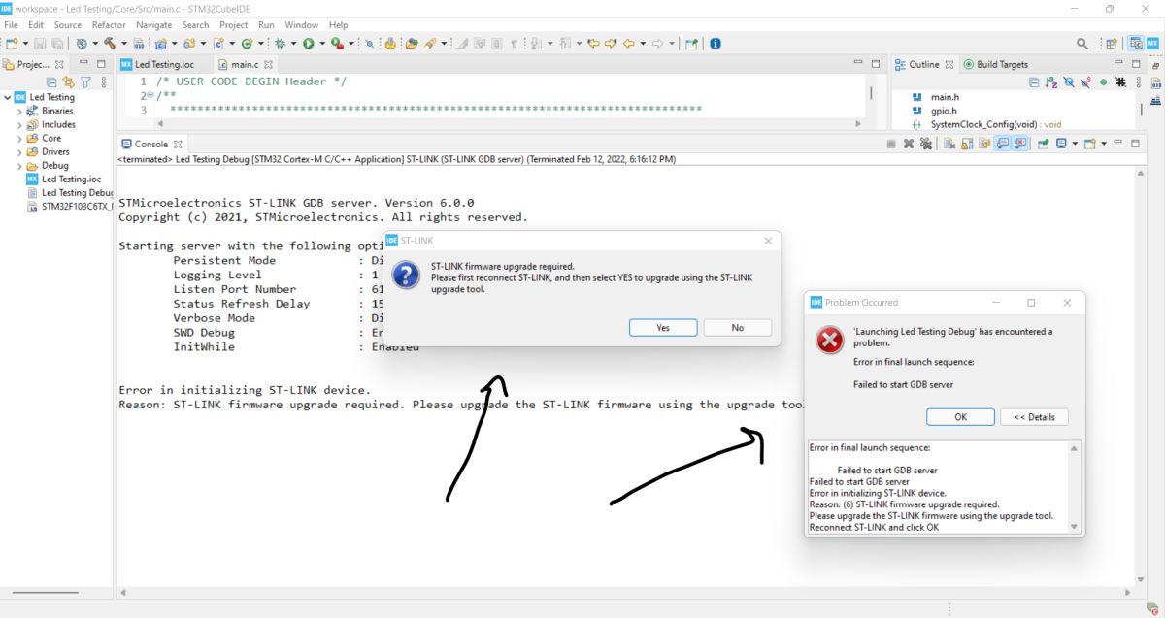This screenshot has height=618, width=1165.
Task: Expand the Core folder
Action: [x=19, y=138]
